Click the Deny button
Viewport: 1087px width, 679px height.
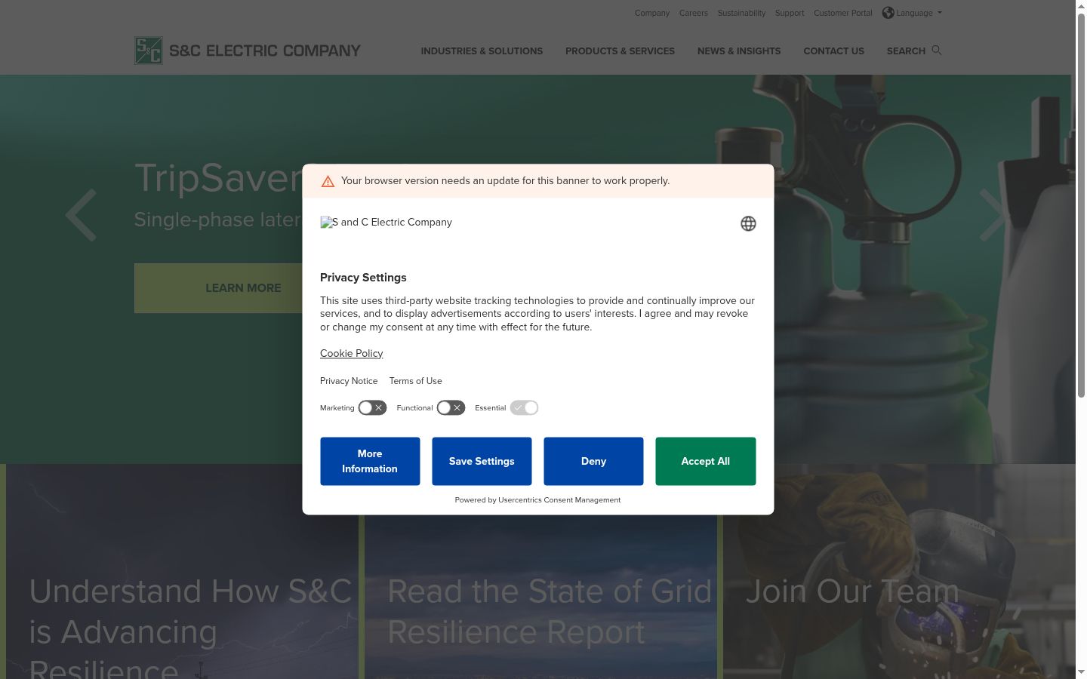tap(593, 461)
